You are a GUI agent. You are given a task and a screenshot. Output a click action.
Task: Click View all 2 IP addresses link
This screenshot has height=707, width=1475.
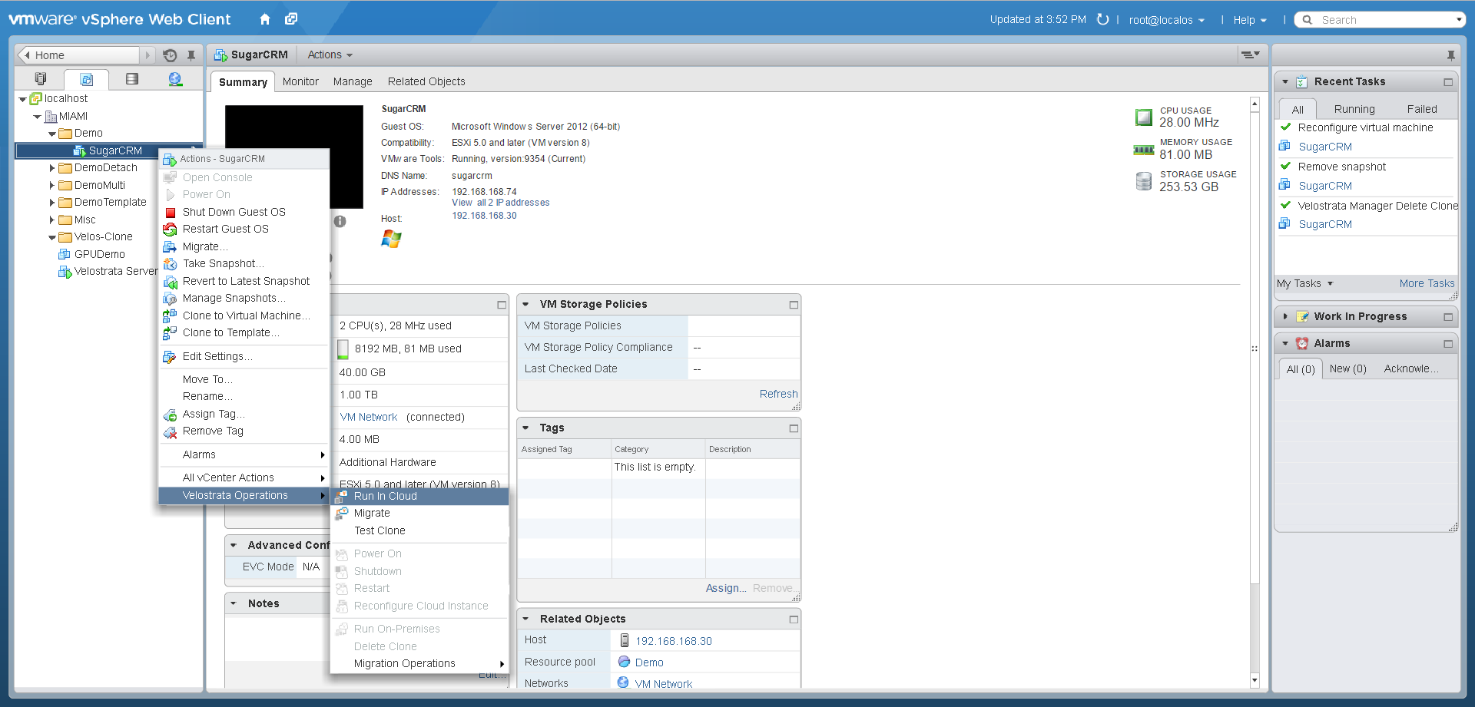point(500,203)
